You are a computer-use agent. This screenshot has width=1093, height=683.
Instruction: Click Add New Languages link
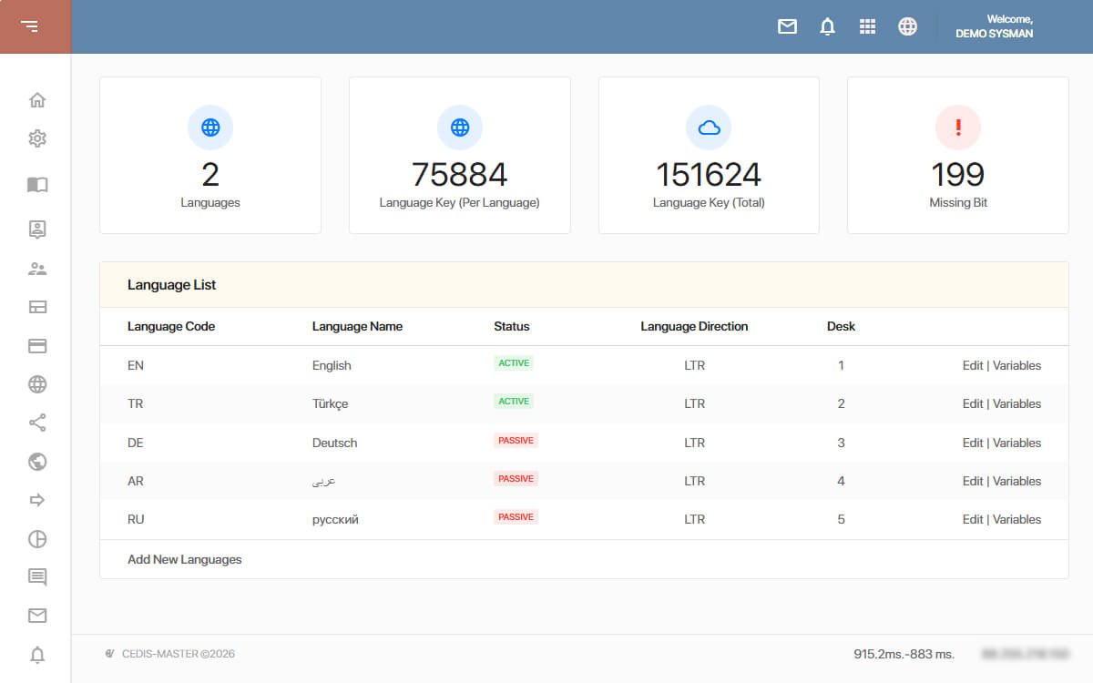[x=185, y=559]
